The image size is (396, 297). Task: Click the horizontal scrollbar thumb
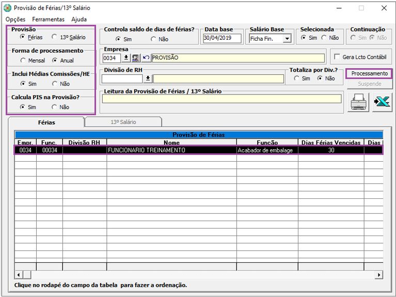pos(27,275)
